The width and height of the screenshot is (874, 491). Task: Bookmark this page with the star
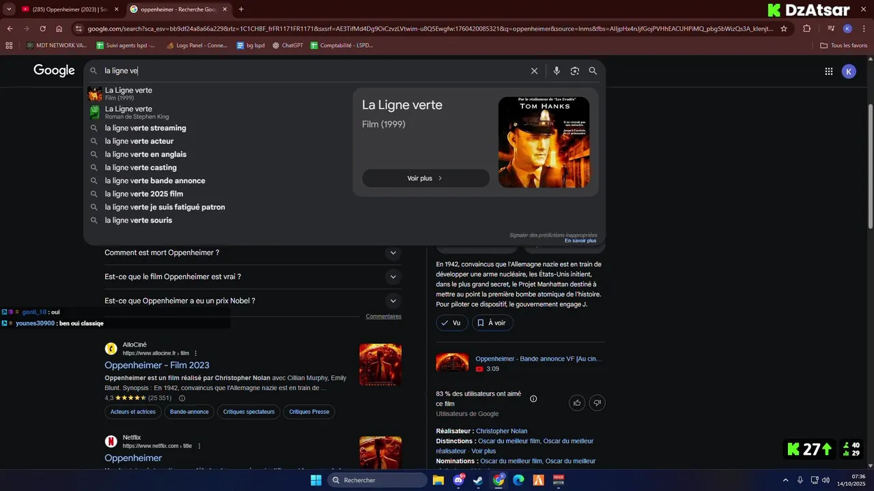pyautogui.click(x=784, y=29)
